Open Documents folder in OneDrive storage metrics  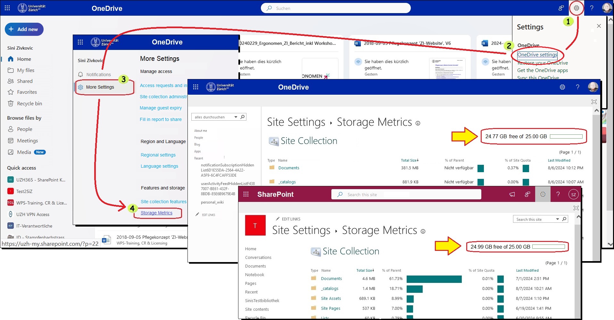(289, 168)
